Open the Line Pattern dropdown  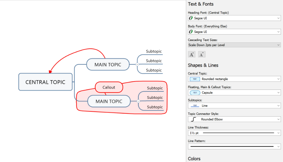[278, 146]
